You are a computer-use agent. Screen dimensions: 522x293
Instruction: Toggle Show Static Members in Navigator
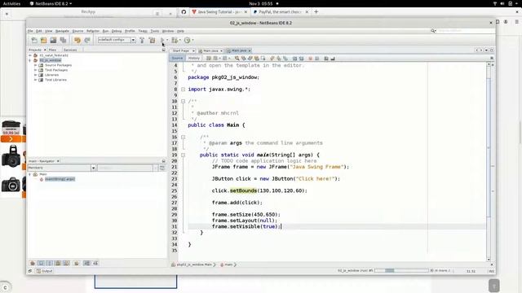[49, 263]
